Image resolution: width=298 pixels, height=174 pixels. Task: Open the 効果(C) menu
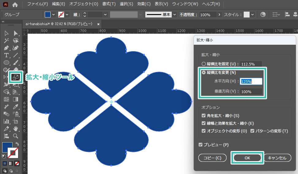(144, 4)
